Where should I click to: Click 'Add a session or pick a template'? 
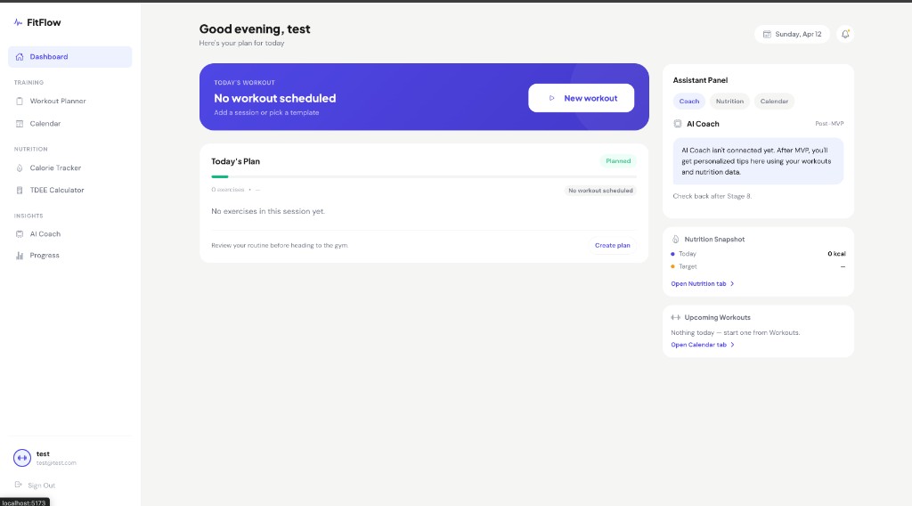(266, 113)
